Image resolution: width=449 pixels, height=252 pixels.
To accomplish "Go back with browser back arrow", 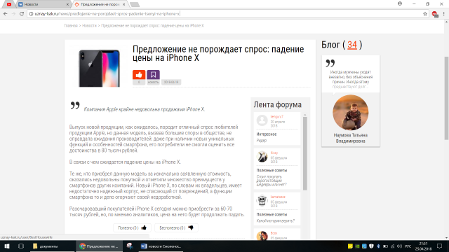I will [6, 14].
